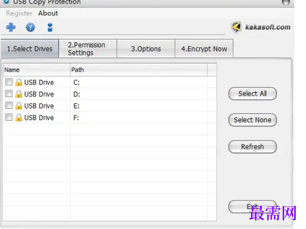
Task: Click the lock icon of drive F:
Action: [18, 117]
